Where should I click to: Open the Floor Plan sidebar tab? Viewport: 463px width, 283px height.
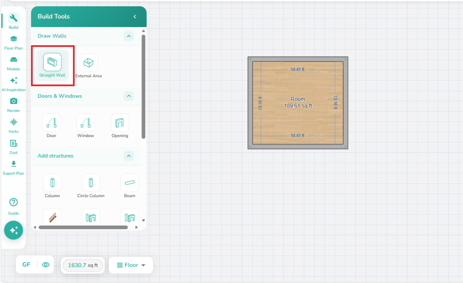pos(14,42)
